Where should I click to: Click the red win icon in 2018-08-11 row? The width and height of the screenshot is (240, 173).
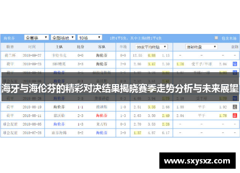pos(235,116)
